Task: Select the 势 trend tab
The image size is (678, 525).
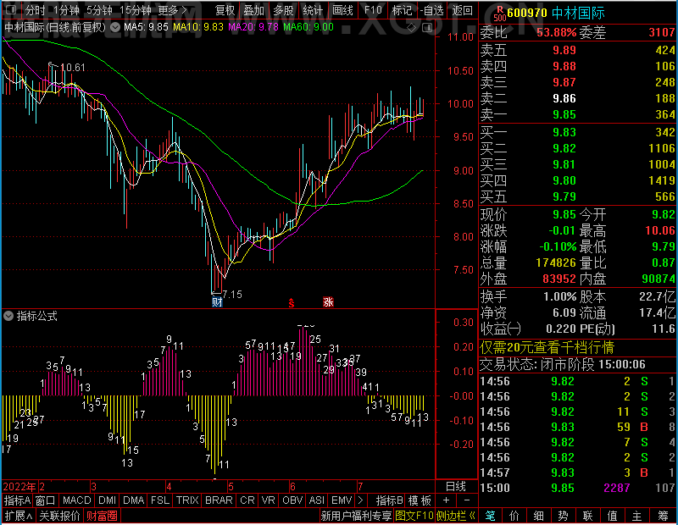Action: (563, 516)
